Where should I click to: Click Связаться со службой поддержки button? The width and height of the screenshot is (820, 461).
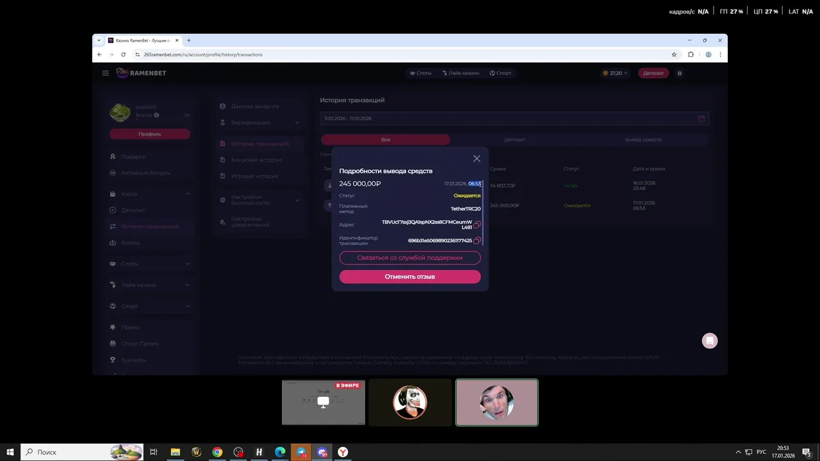point(410,257)
